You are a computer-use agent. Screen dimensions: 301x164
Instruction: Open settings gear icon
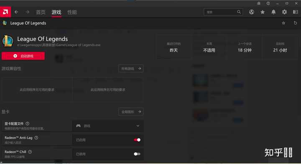(x=284, y=12)
